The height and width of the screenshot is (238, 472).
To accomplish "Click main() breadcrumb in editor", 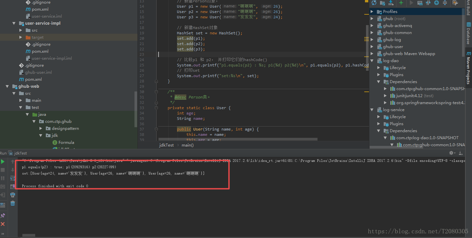I will click(x=188, y=145).
